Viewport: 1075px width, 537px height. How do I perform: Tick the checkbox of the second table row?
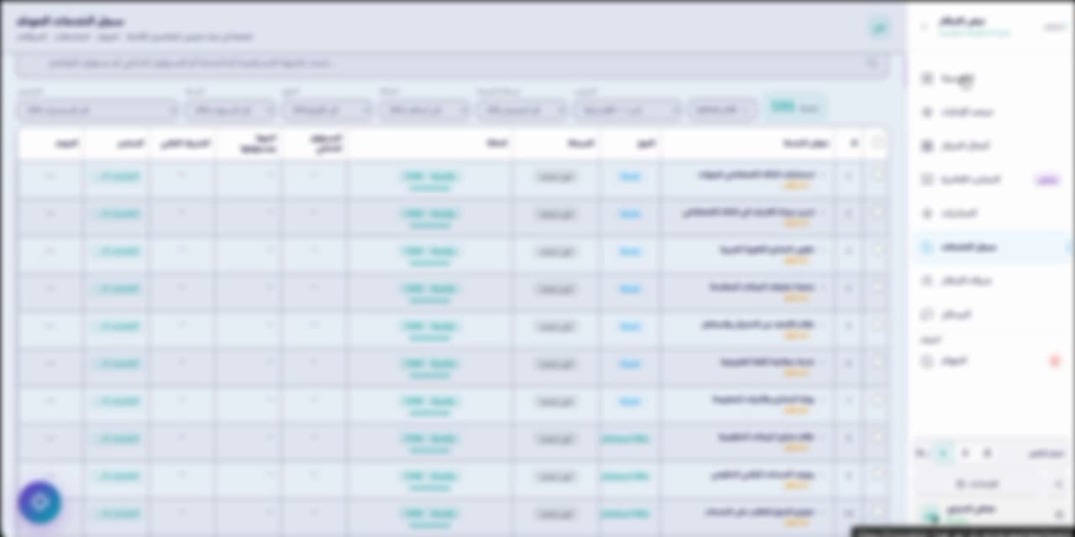[x=878, y=214]
